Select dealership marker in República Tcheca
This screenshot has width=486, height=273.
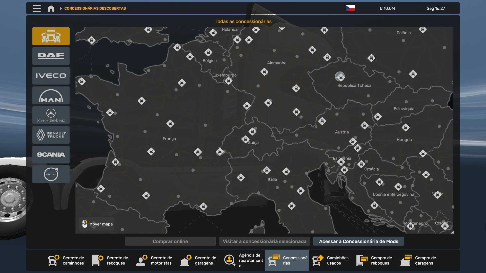[x=340, y=76]
